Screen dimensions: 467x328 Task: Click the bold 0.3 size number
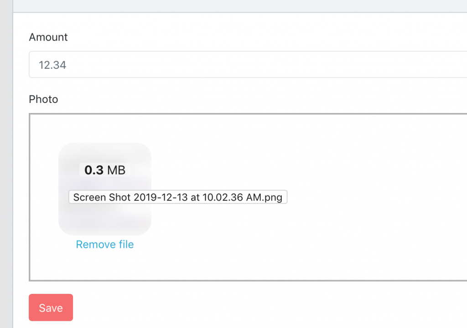94,170
